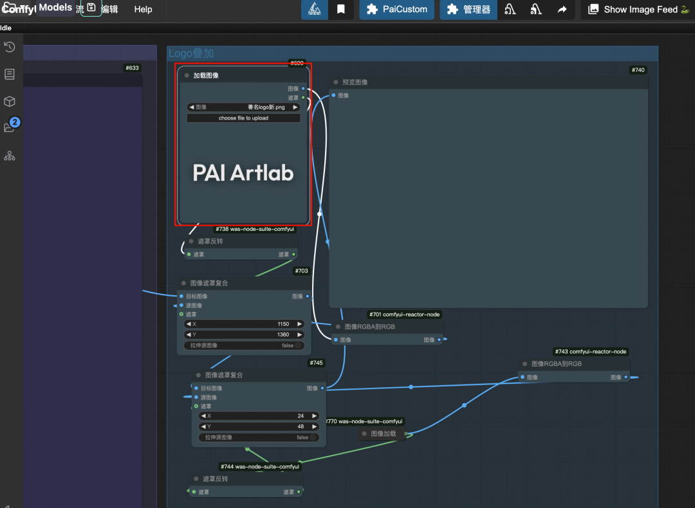Screen dimensions: 695x508
Task: Open the queue history sidebar icon
Action: click(x=10, y=47)
